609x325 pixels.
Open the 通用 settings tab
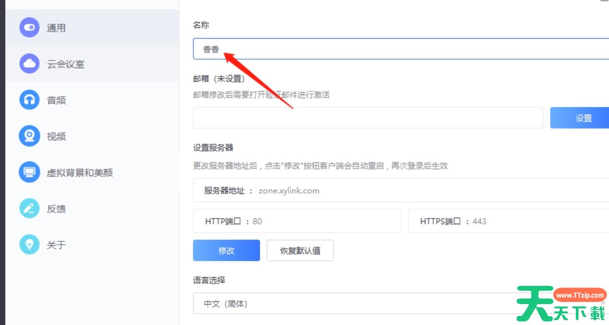(56, 28)
